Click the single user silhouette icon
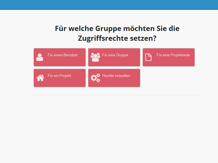 40,57
